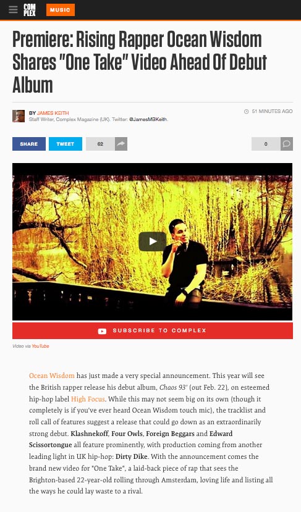
Task: Open the YouTube video source link
Action: click(x=40, y=346)
